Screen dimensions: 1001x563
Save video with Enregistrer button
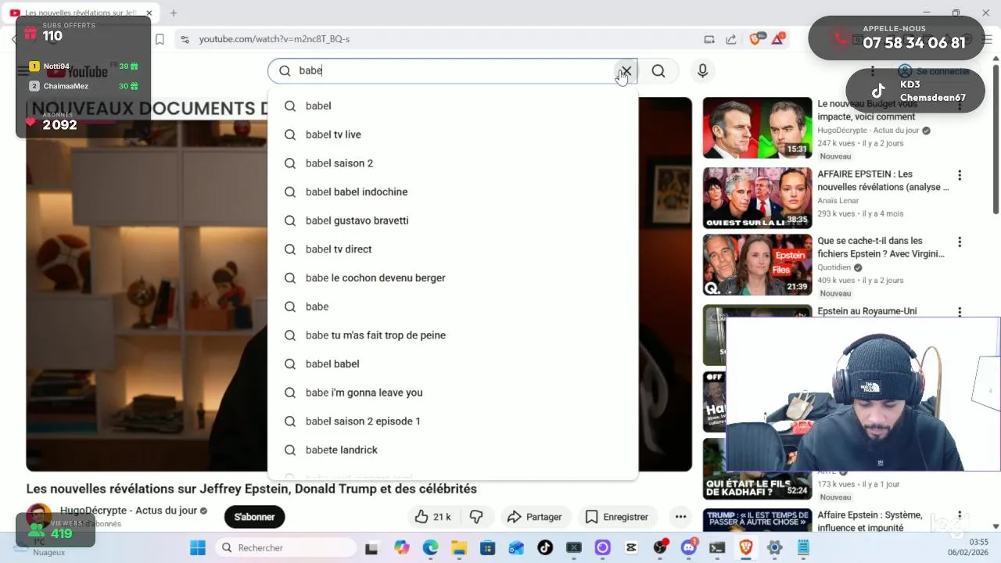click(617, 517)
